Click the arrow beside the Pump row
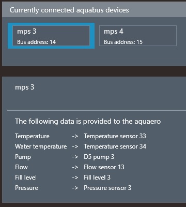Viewport: 186px width, 207px height. [x=75, y=157]
